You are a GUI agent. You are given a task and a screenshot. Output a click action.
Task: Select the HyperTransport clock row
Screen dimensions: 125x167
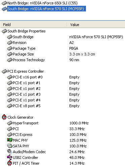pos(62,123)
